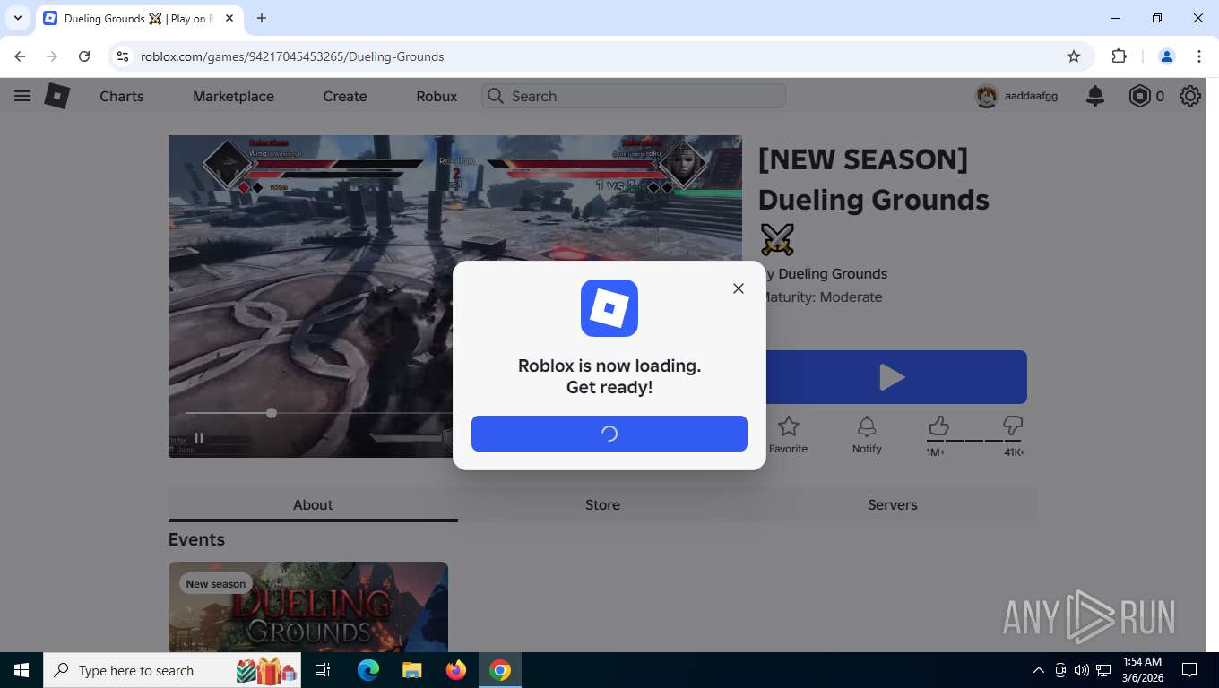The image size is (1219, 688).
Task: Open Chrome three-dot menu
Action: pos(1199,56)
